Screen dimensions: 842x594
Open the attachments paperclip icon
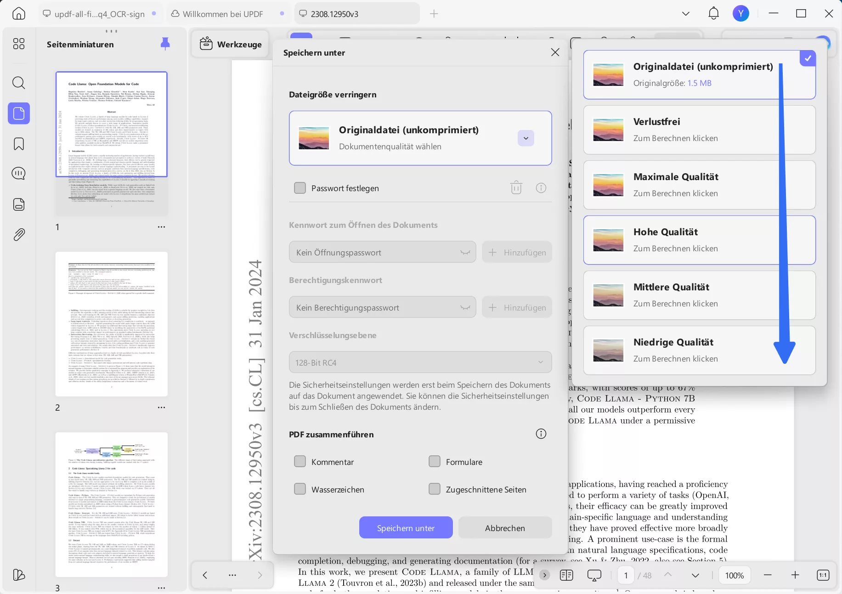[x=19, y=235]
